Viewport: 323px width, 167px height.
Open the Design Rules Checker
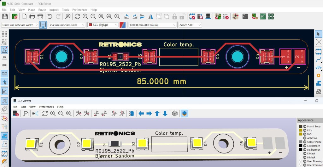(226, 16)
